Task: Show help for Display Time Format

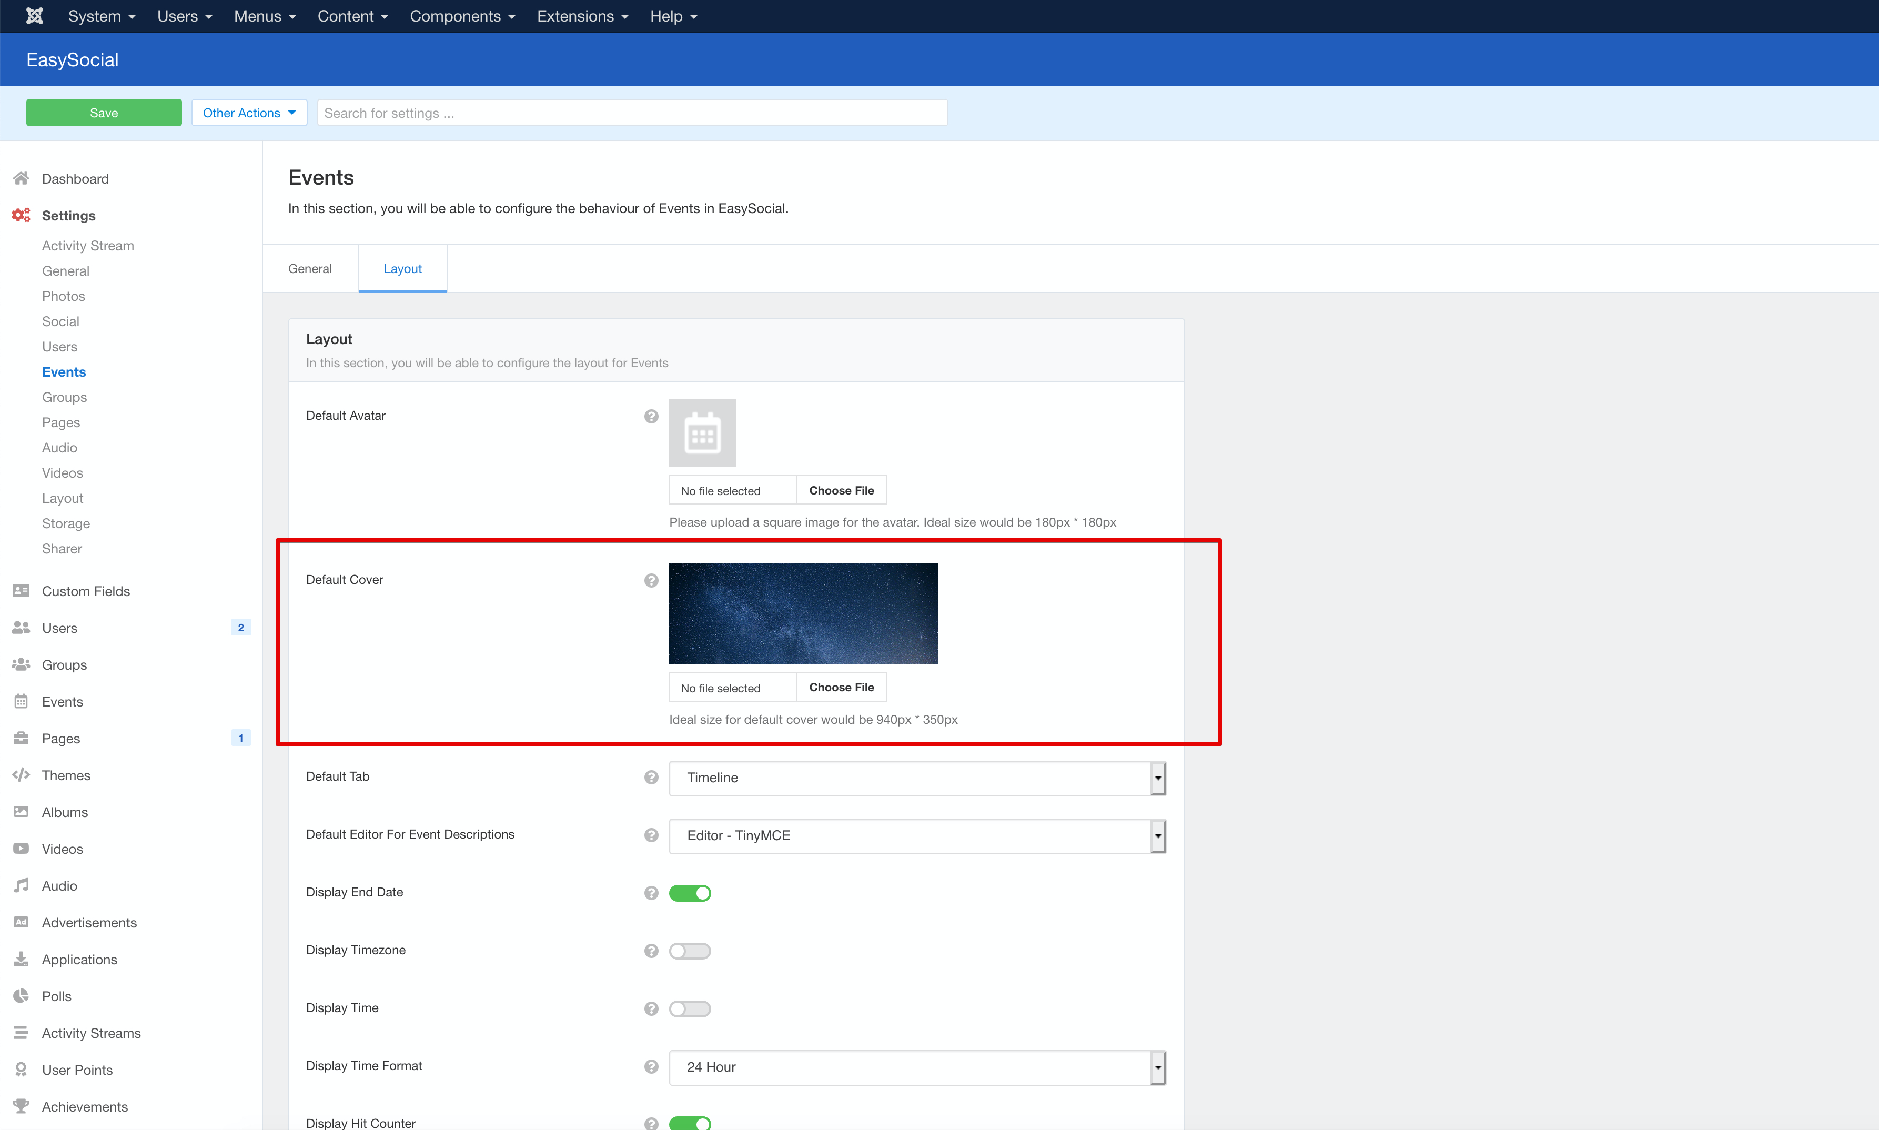Action: (x=651, y=1067)
